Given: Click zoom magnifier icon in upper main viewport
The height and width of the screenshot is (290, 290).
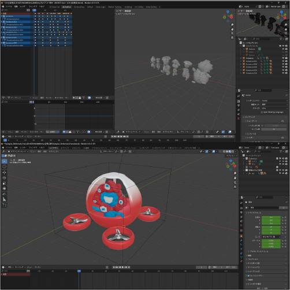Looking at the screenshot, I should coord(232,25).
